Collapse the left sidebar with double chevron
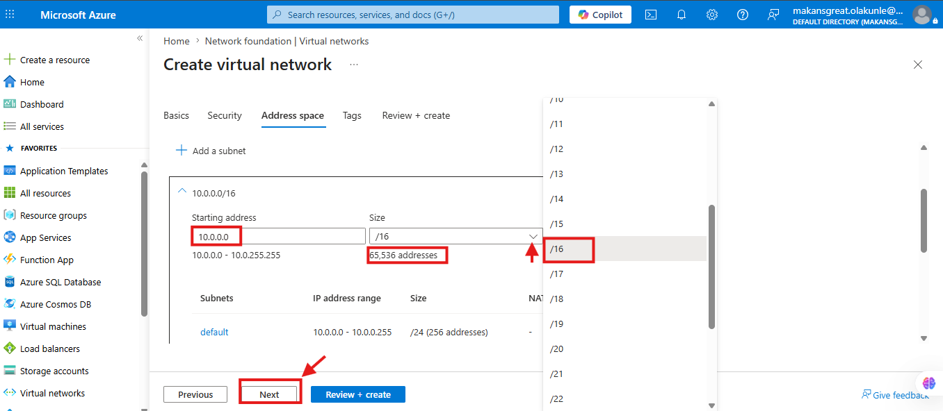 (x=140, y=38)
